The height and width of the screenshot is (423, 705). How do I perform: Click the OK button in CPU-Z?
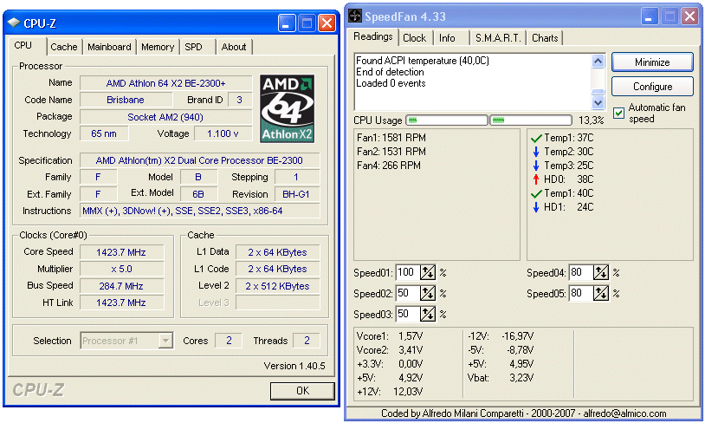[302, 391]
